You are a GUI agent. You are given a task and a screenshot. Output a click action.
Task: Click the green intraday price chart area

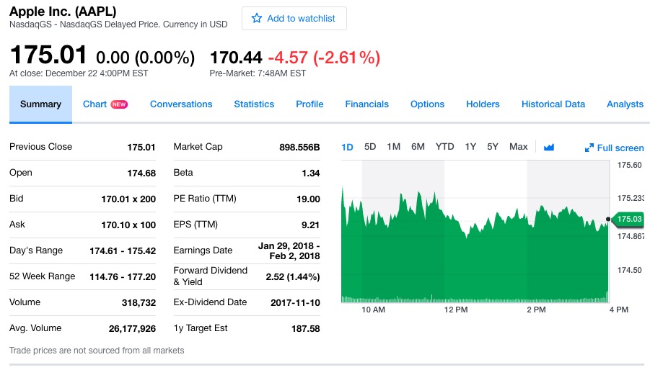tap(475, 259)
